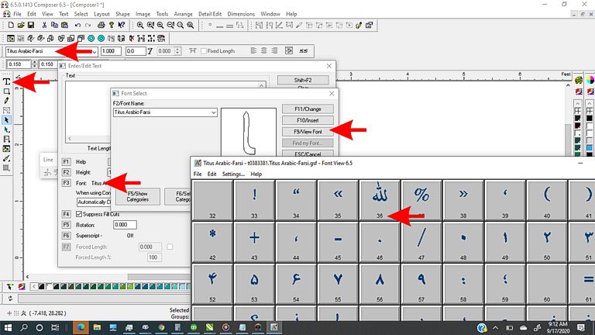Save the document with floppy icon
The width and height of the screenshot is (595, 335).
31,25
